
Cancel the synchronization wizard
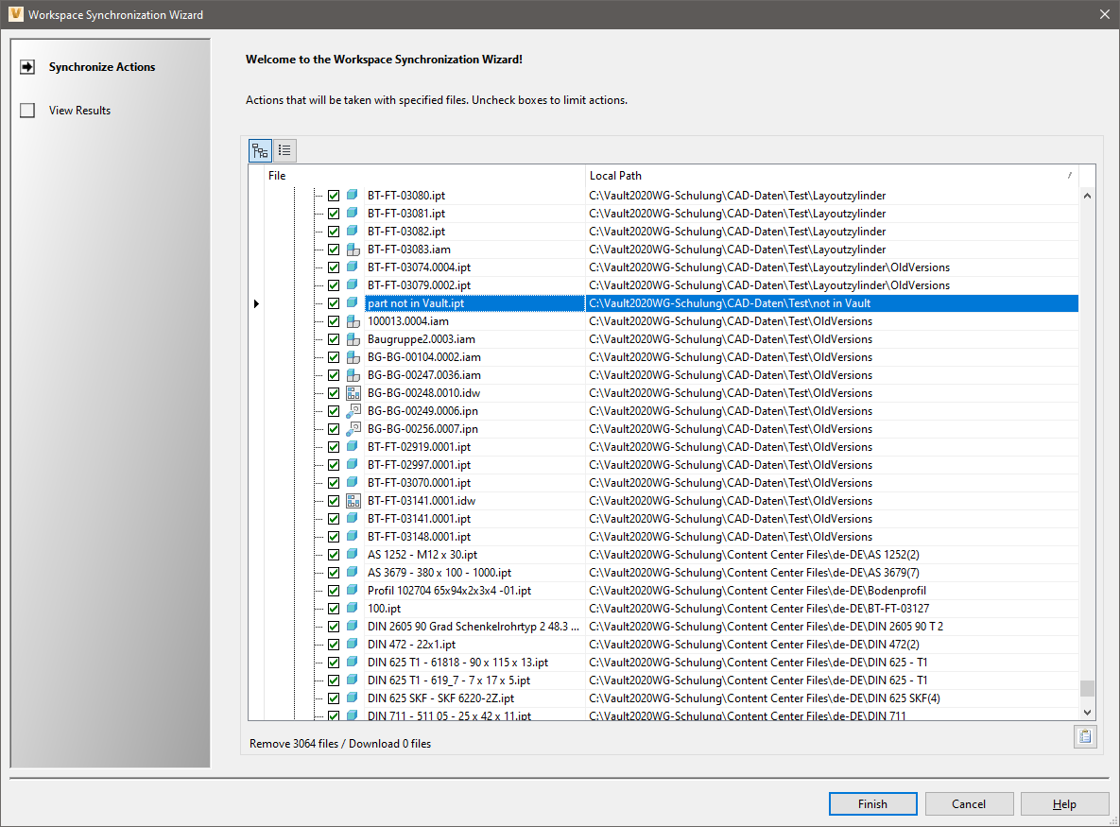coord(969,803)
